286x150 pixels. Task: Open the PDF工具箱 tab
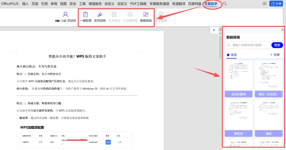138,4
